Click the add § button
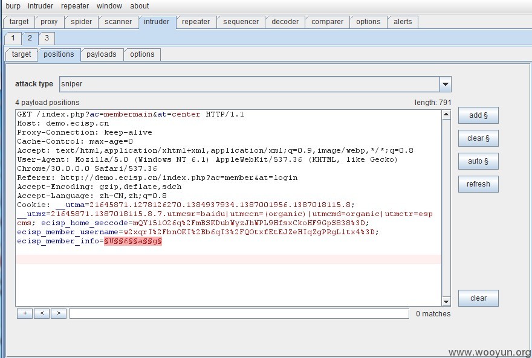This screenshot has width=532, height=358. 478,115
